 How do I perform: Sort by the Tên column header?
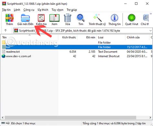[x=5, y=38]
